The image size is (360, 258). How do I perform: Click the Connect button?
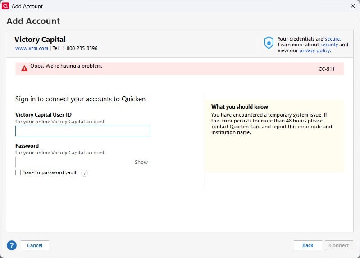339,245
